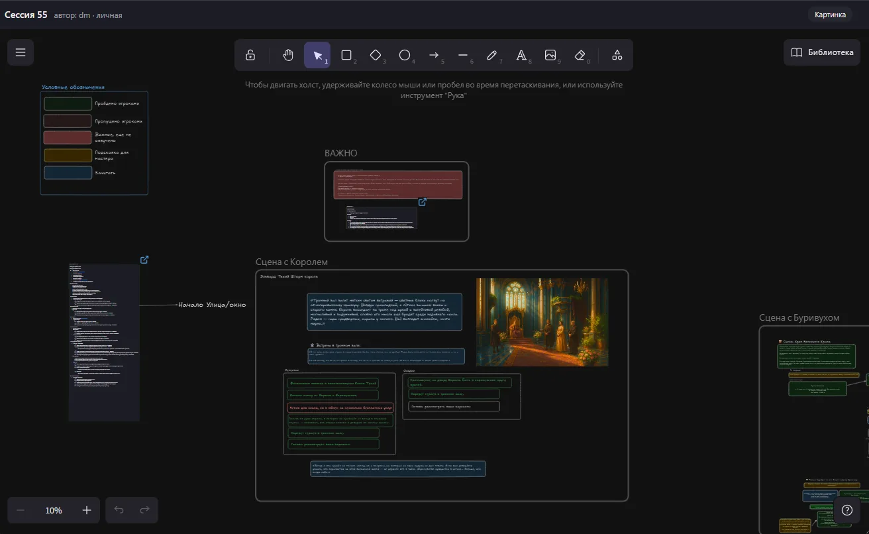Zoom out with the minus button
Screen dimensions: 869x534
point(21,510)
